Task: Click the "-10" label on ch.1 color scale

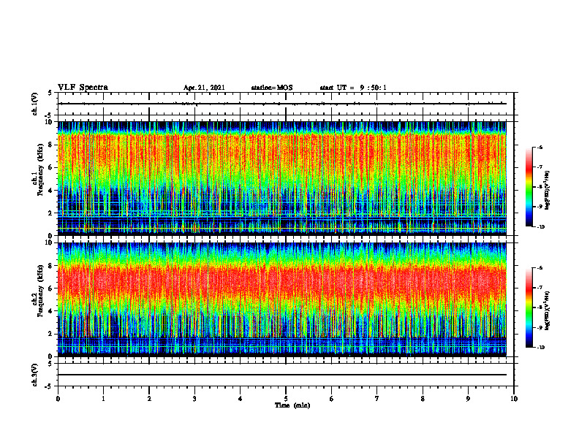Action: (540, 227)
